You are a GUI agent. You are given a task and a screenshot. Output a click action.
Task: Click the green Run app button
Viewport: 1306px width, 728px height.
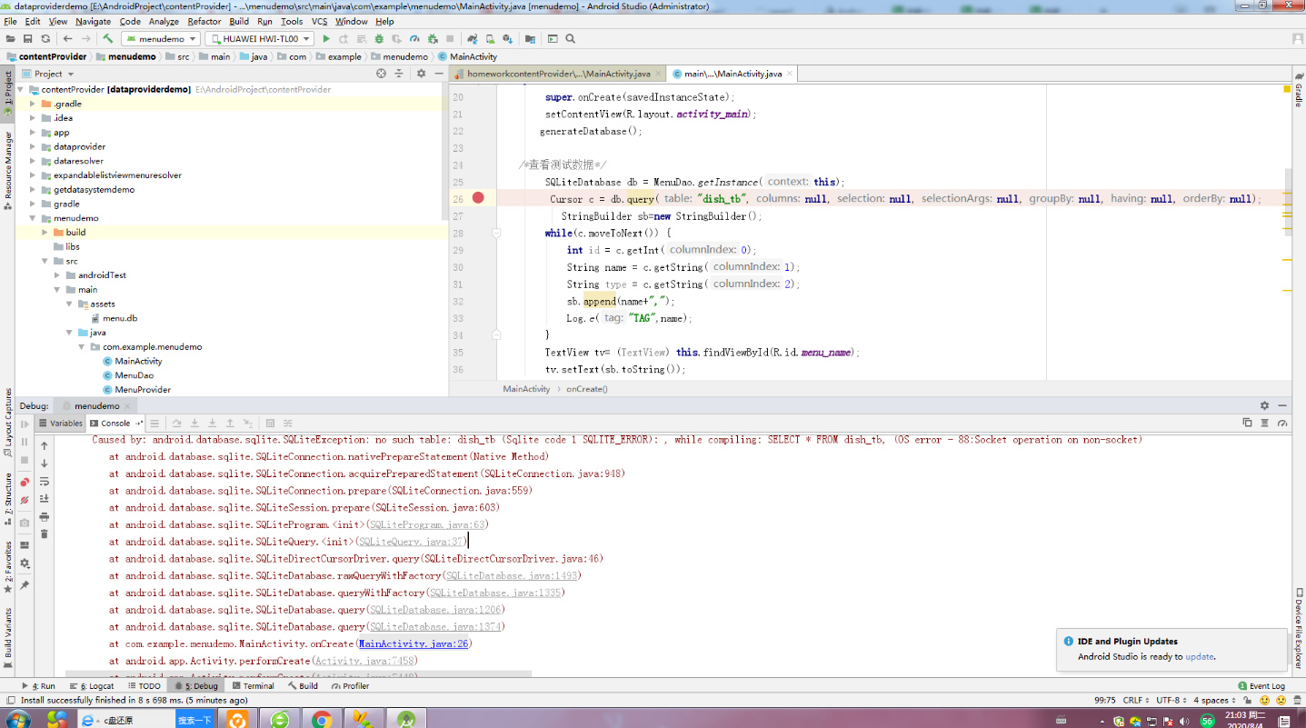click(x=326, y=39)
